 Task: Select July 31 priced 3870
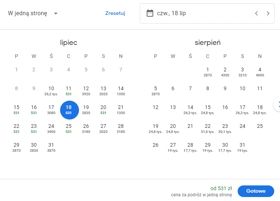pyautogui.click(x=51, y=147)
